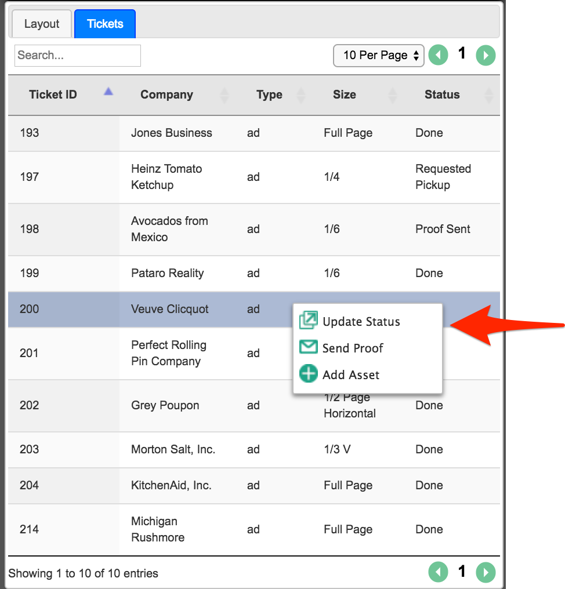Click the previous page arrow at the bottom
Image resolution: width=565 pixels, height=589 pixels.
coord(439,572)
